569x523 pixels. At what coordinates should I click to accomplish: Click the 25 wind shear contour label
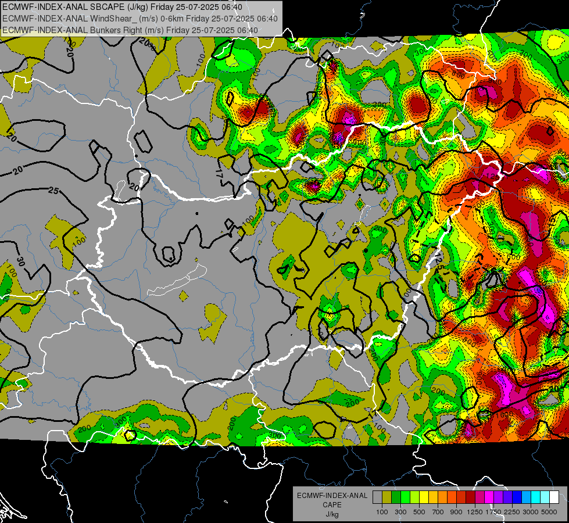[x=53, y=190]
